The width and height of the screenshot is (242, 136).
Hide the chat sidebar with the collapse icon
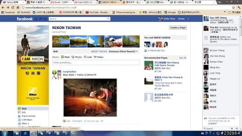click(237, 128)
